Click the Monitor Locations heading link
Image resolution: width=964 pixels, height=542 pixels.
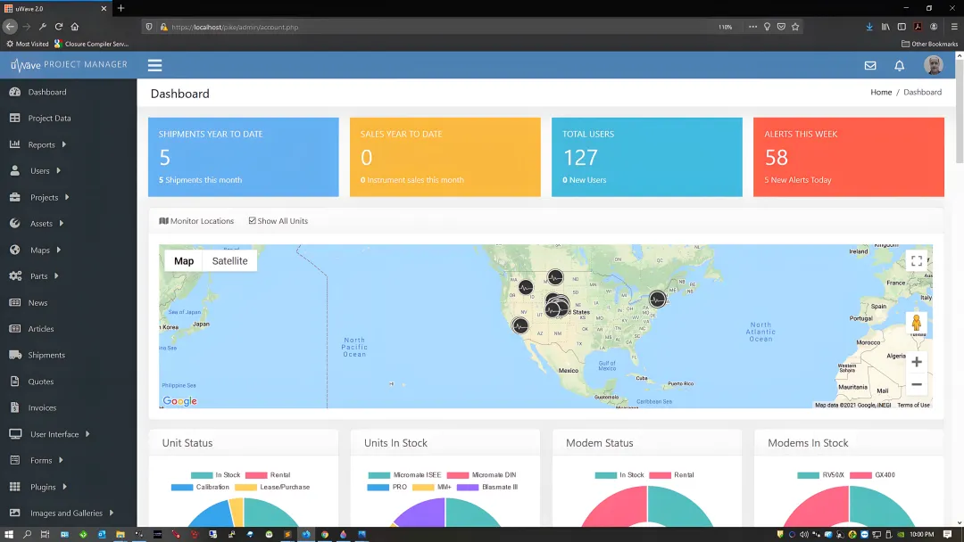click(x=196, y=221)
